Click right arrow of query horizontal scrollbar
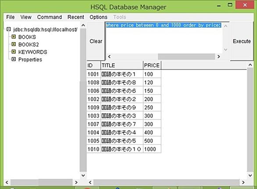Screen dimensions: 257x189 (x=219, y=57)
